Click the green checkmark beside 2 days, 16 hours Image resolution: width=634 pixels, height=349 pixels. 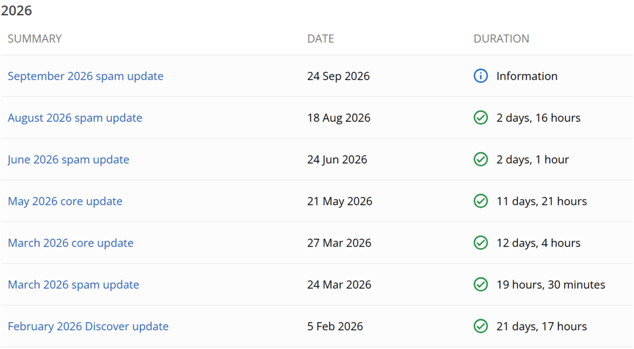(x=480, y=118)
